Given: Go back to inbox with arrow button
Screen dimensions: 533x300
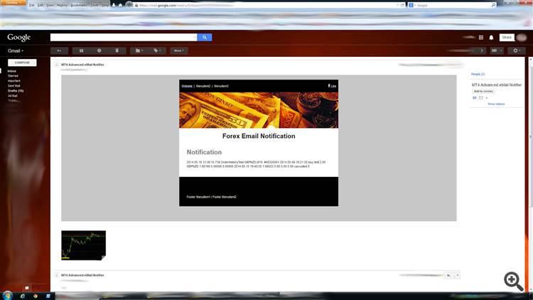Looking at the screenshot, I should click(59, 50).
